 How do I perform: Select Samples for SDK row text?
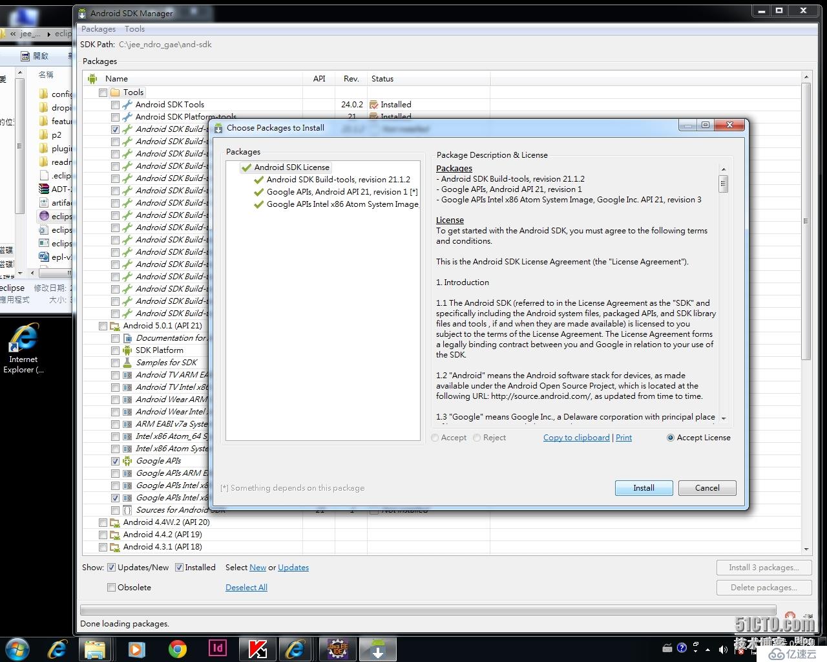click(167, 363)
